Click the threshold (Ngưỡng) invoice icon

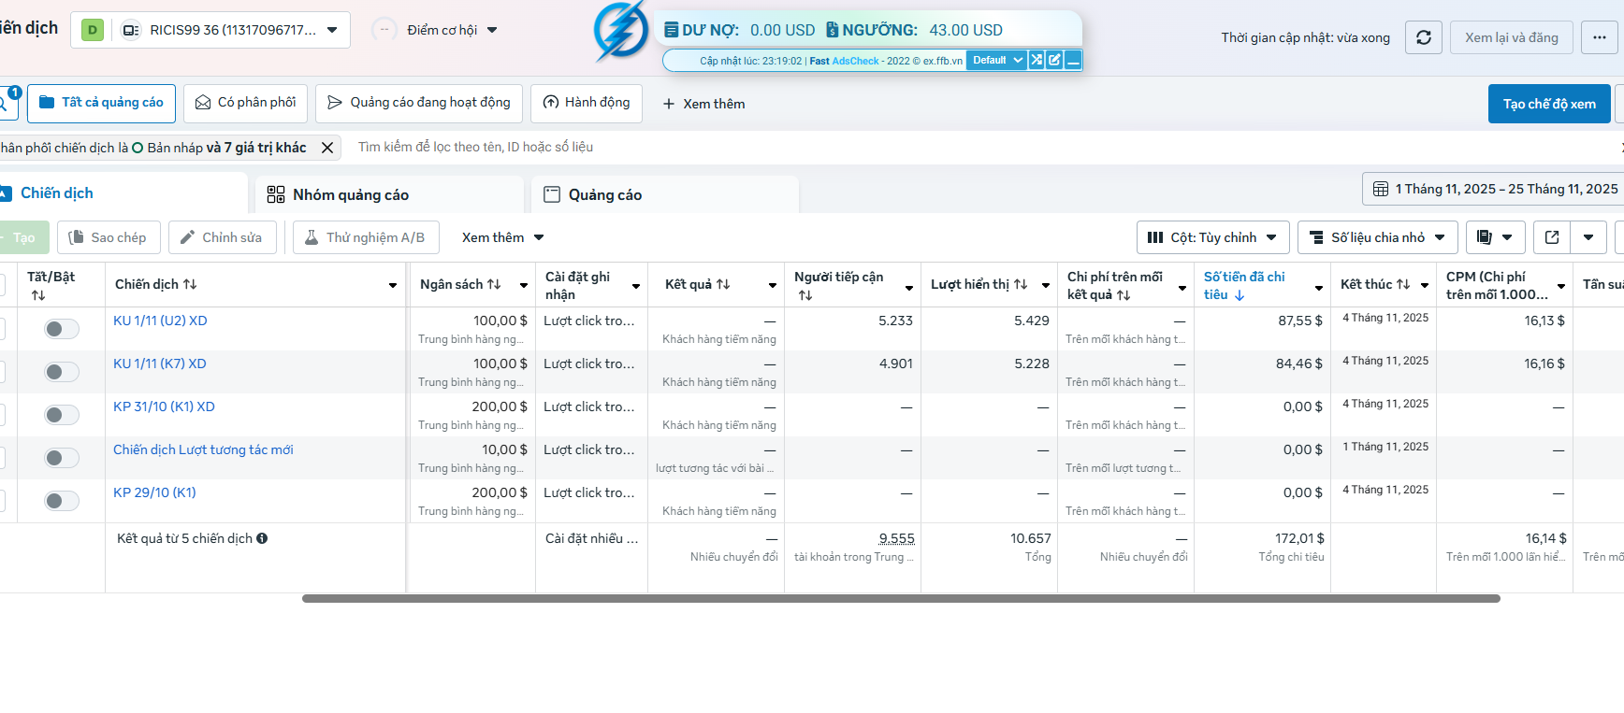(832, 30)
